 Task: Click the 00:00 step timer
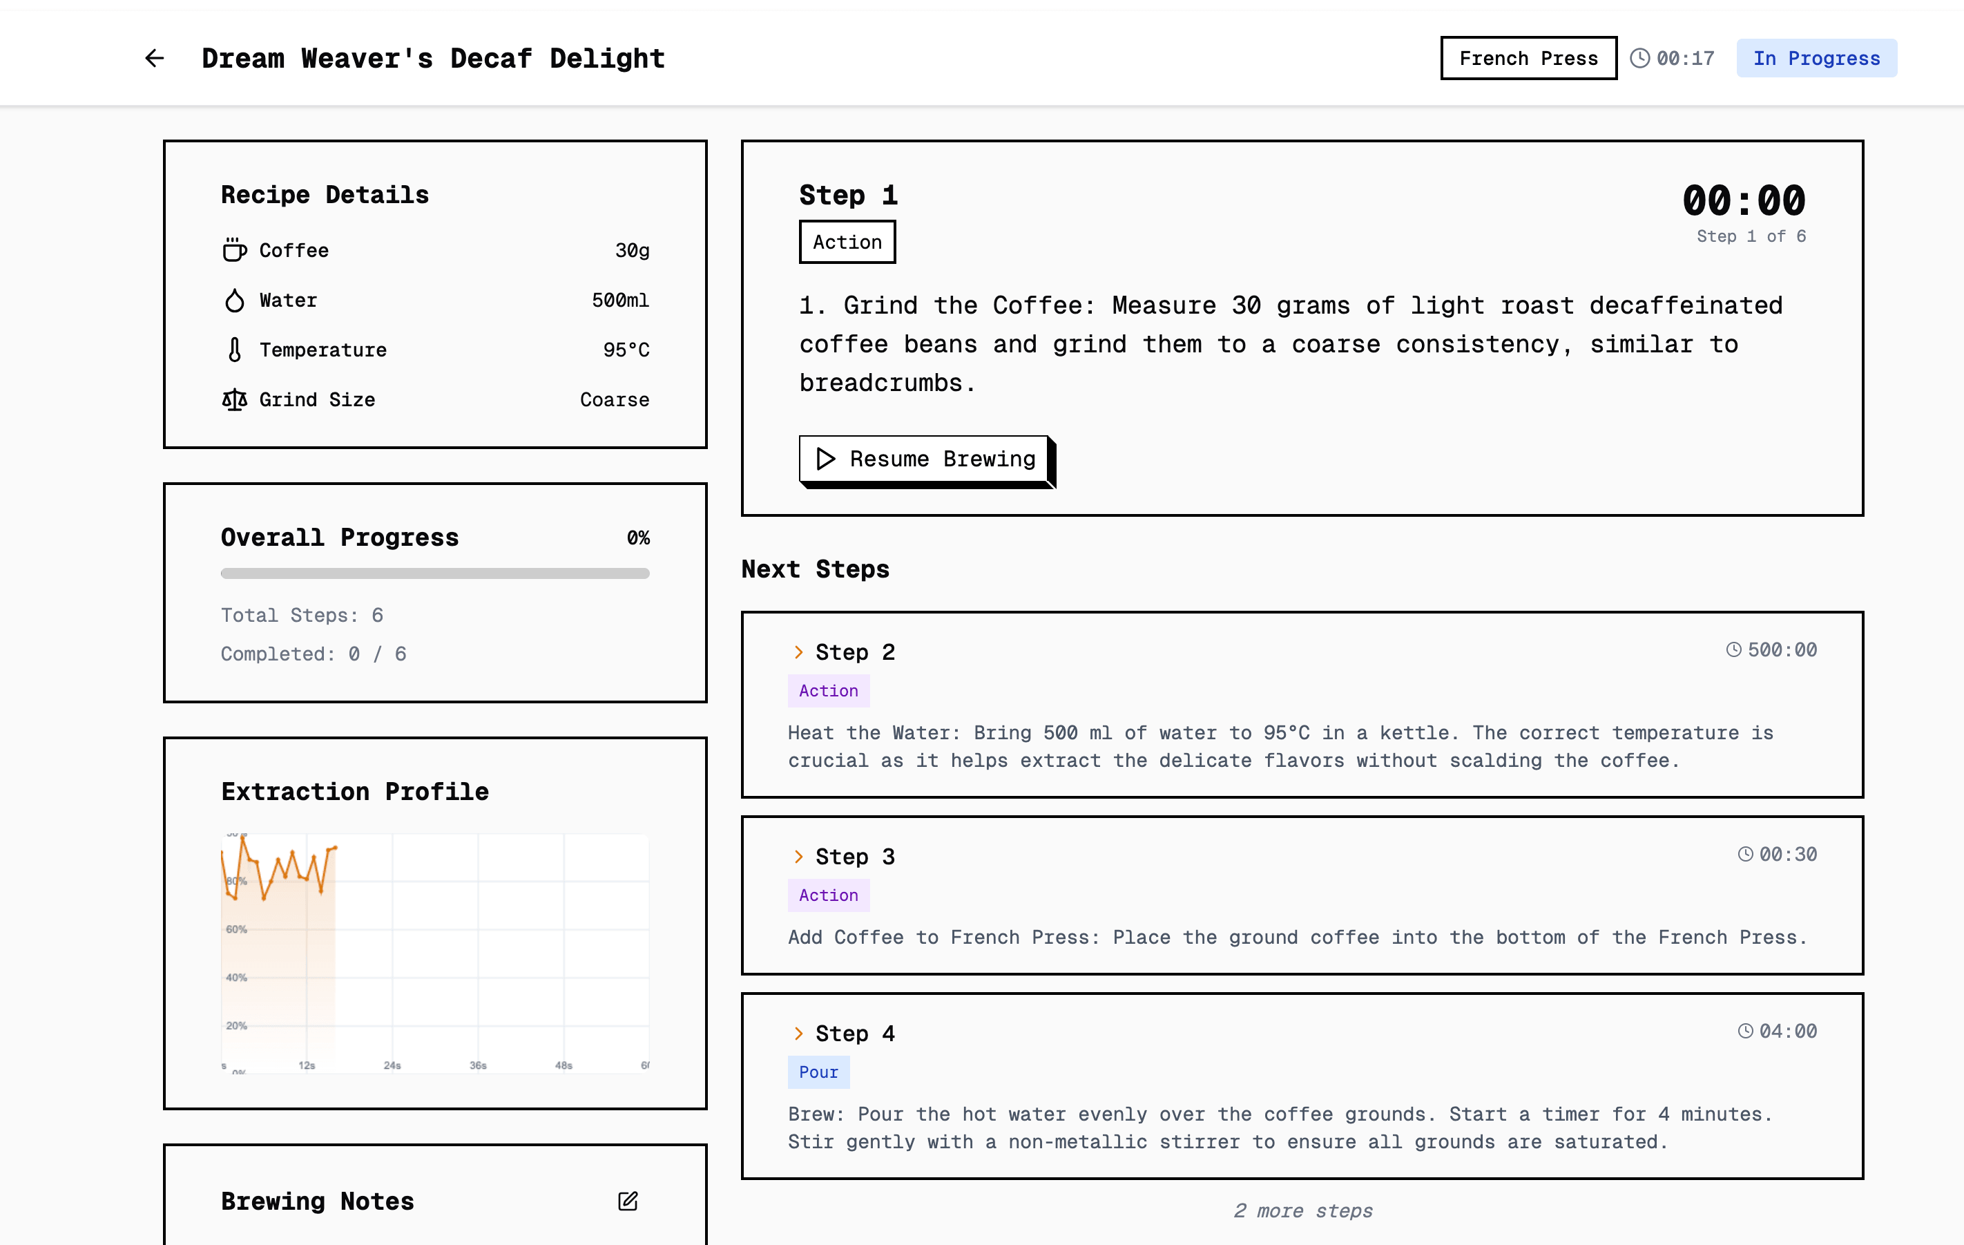[1744, 200]
